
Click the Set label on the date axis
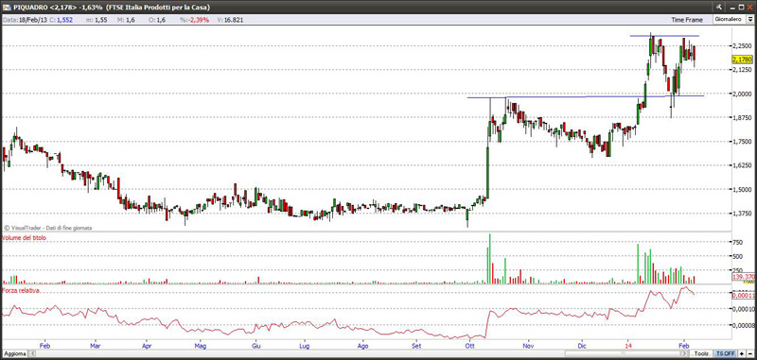416,346
